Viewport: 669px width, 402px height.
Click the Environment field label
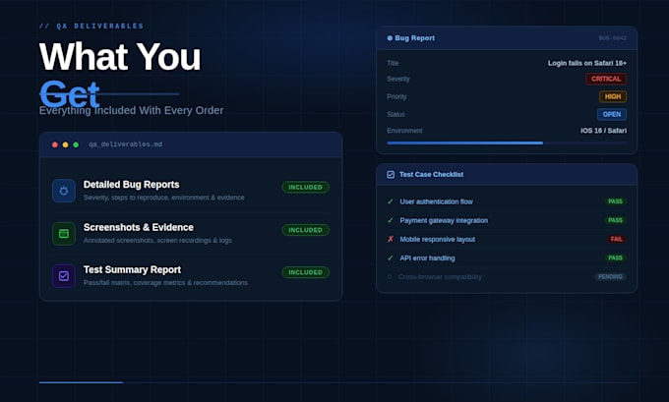pos(404,131)
